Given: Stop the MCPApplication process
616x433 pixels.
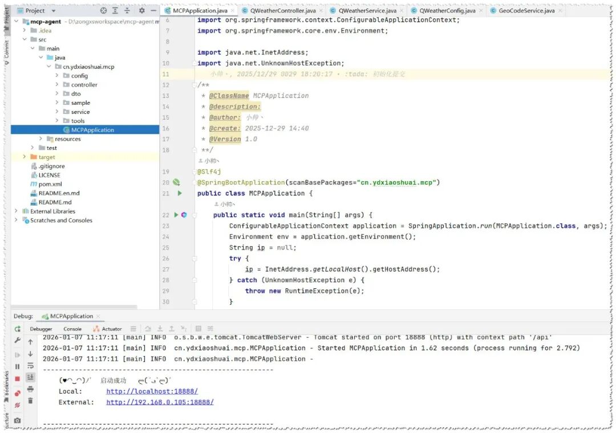Looking at the screenshot, I should point(17,379).
